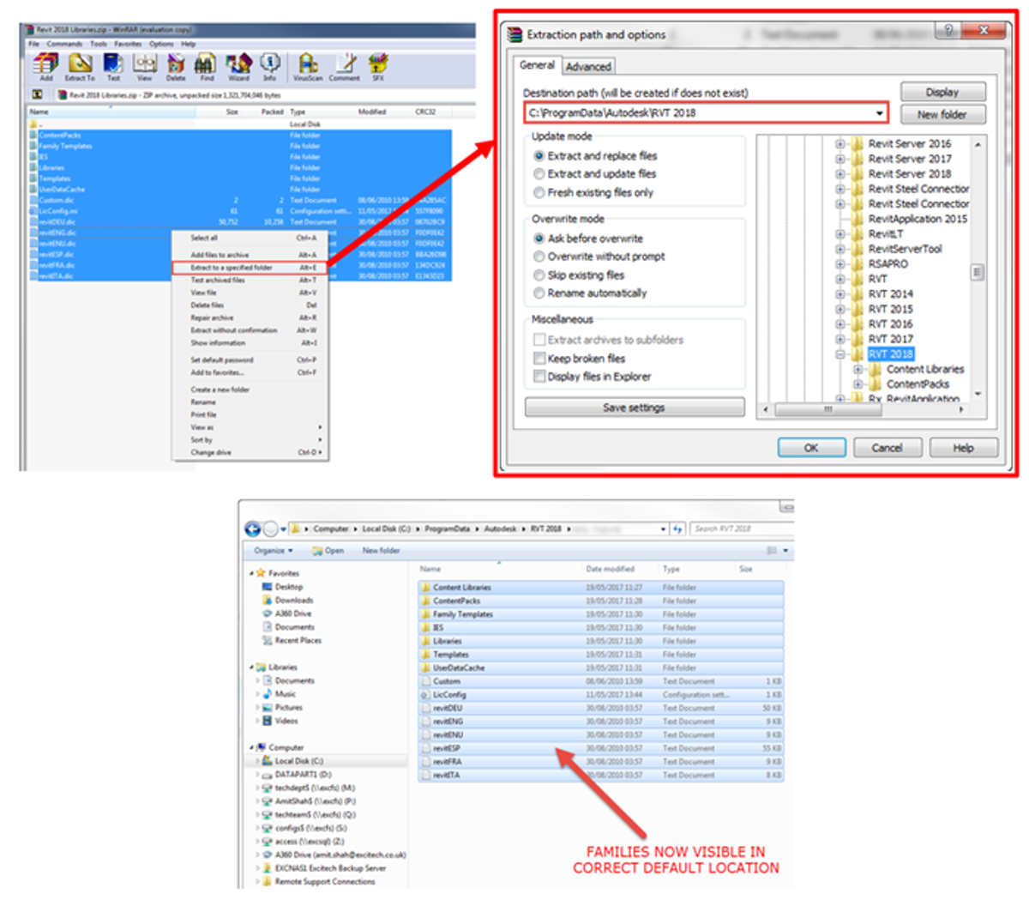
Task: Choose Add files to archive from context menu
Action: tap(248, 255)
